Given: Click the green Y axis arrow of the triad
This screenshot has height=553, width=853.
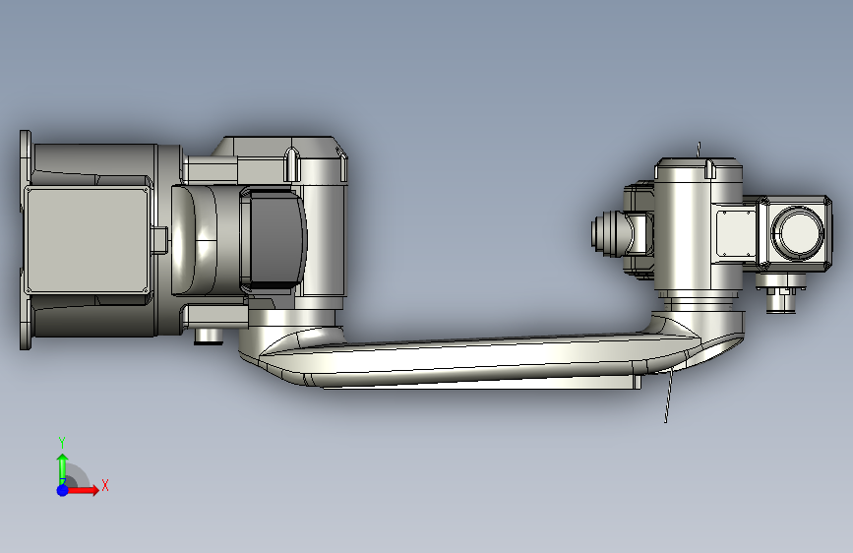Looking at the screenshot, I should pyautogui.click(x=63, y=469).
